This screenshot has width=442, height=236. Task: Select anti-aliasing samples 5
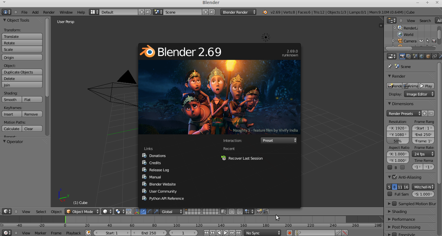click(x=389, y=187)
